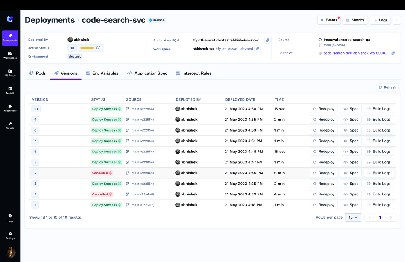Viewport: 405px width, 262px height.
Task: Copy the endpoint URL
Action: 393,53
